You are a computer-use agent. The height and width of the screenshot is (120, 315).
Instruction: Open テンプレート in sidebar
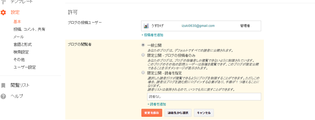[x=22, y=2]
